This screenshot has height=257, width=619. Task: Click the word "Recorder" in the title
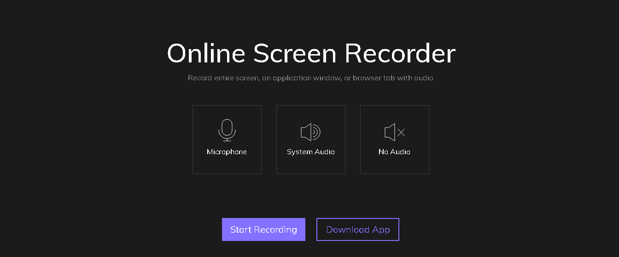400,53
